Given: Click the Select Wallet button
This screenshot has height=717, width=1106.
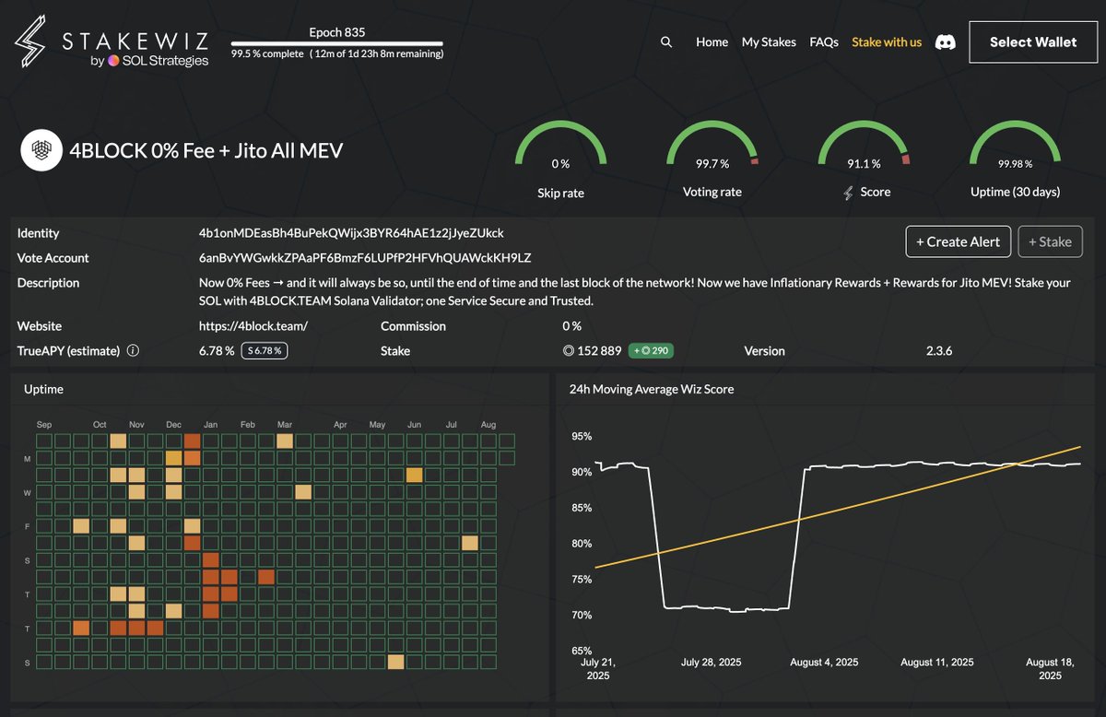Looking at the screenshot, I should click(x=1033, y=42).
